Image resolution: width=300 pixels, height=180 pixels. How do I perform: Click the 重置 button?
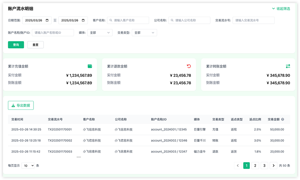point(35,45)
